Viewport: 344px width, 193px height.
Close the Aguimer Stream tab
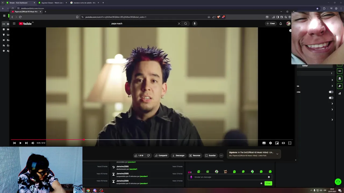66,3
